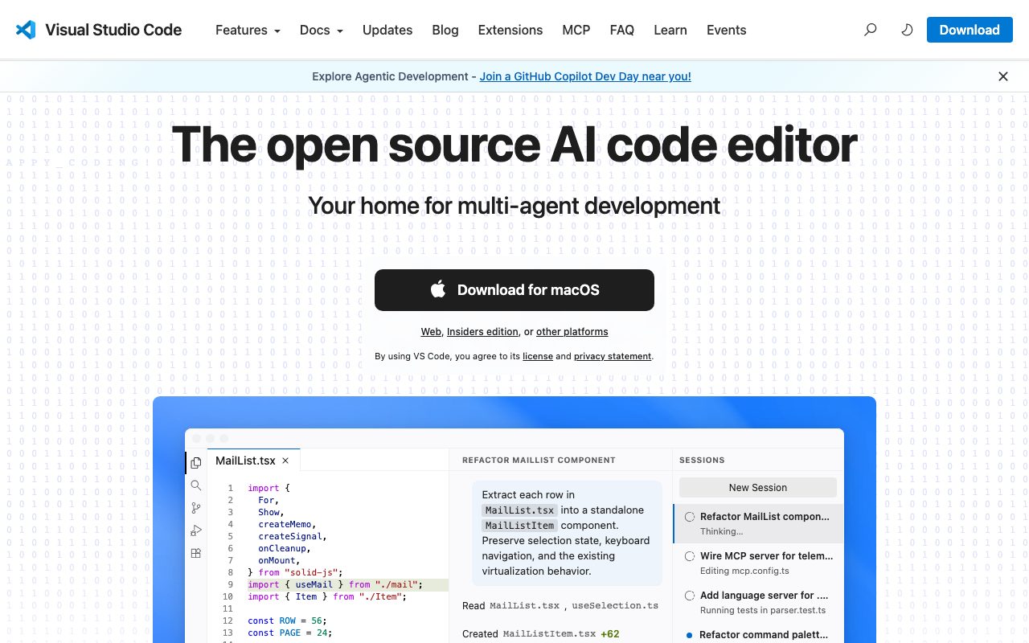Open the Extensions blocks icon in sidebar

pos(195,553)
